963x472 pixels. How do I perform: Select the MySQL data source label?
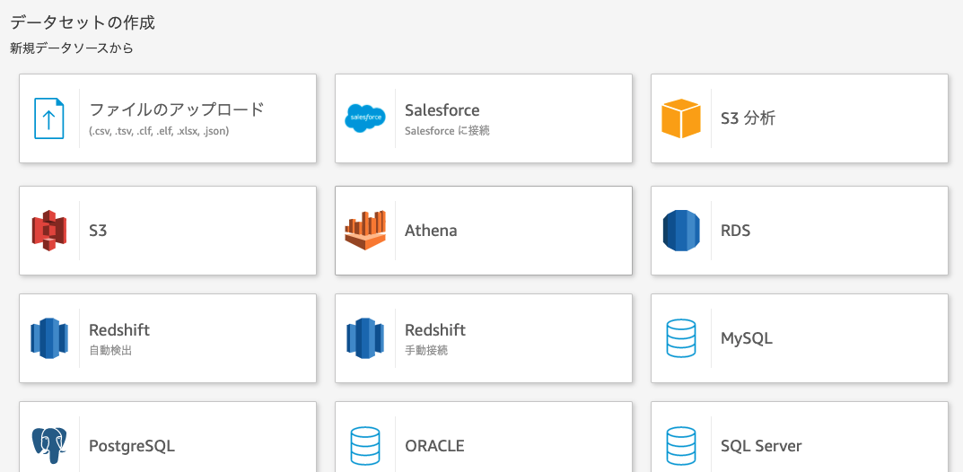(746, 338)
